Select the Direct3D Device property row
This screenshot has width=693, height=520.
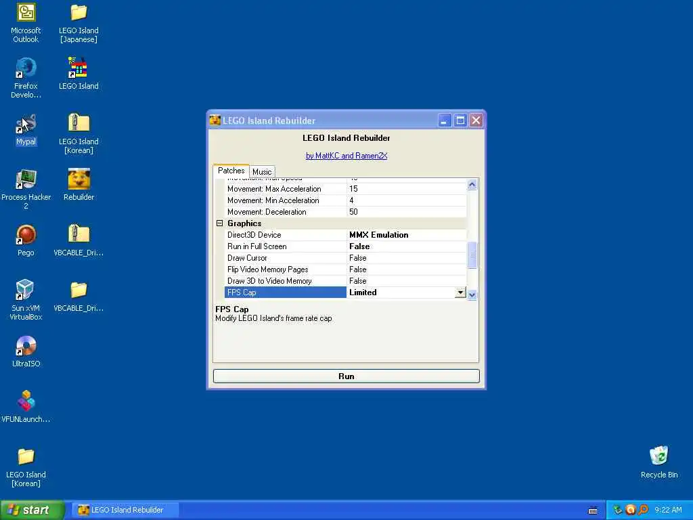[346, 235]
